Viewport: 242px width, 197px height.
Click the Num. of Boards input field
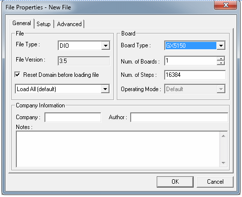[191, 61]
